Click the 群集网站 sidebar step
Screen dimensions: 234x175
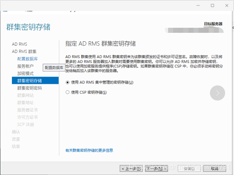[x=25, y=95]
